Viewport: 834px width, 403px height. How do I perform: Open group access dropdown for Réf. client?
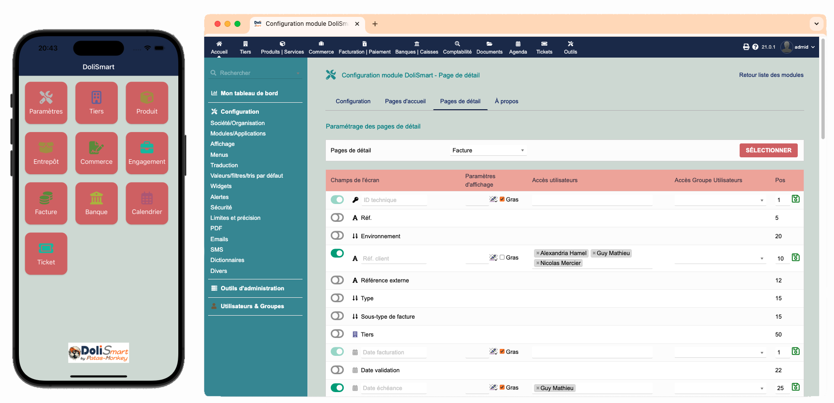coord(720,258)
